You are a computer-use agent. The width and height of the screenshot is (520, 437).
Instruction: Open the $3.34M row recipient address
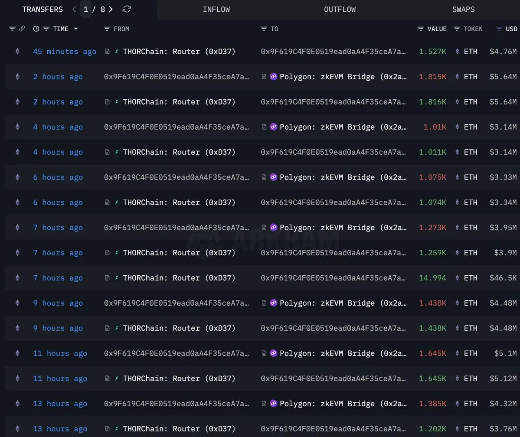click(333, 202)
